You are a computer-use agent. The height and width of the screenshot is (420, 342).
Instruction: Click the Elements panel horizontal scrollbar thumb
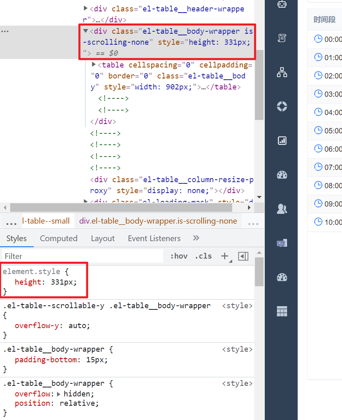click(x=121, y=208)
